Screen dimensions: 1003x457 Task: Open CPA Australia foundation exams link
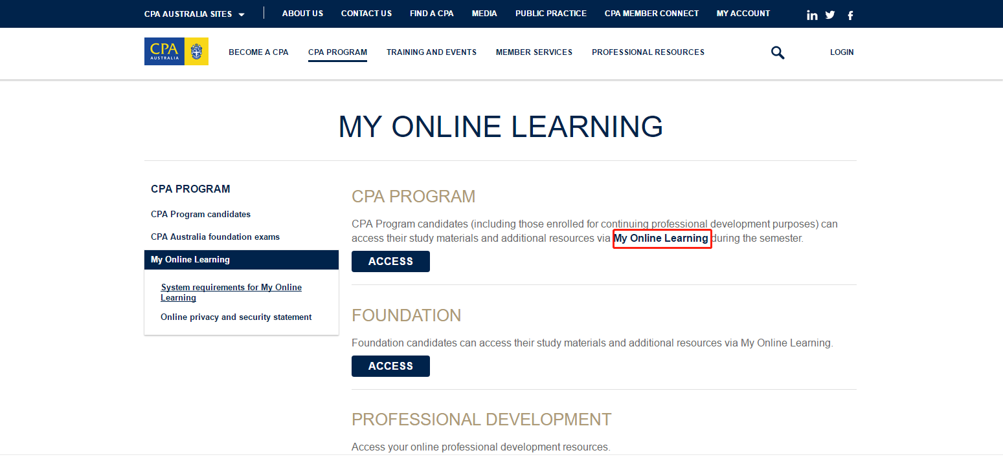coord(216,237)
